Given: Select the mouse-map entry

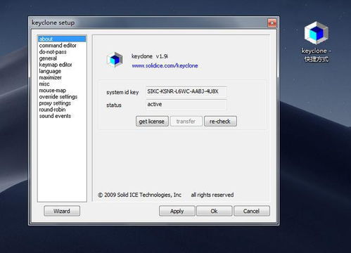Looking at the screenshot, I should click(53, 91).
